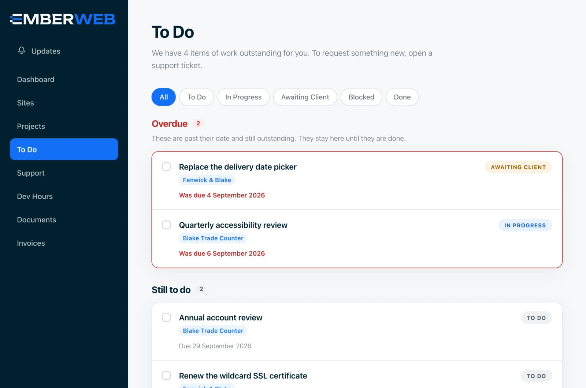This screenshot has height=388, width=586.
Task: Tick the Renew the wildcard SSL certificate checkbox
Action: pyautogui.click(x=166, y=376)
